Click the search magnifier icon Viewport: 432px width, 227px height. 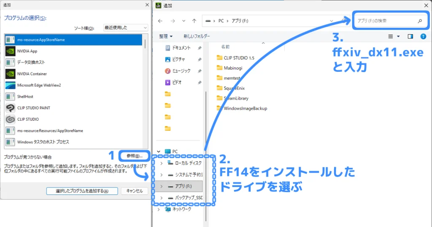coord(420,21)
